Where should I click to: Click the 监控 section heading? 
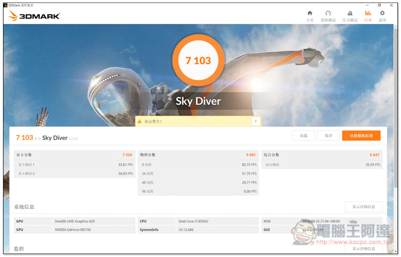[x=19, y=248]
